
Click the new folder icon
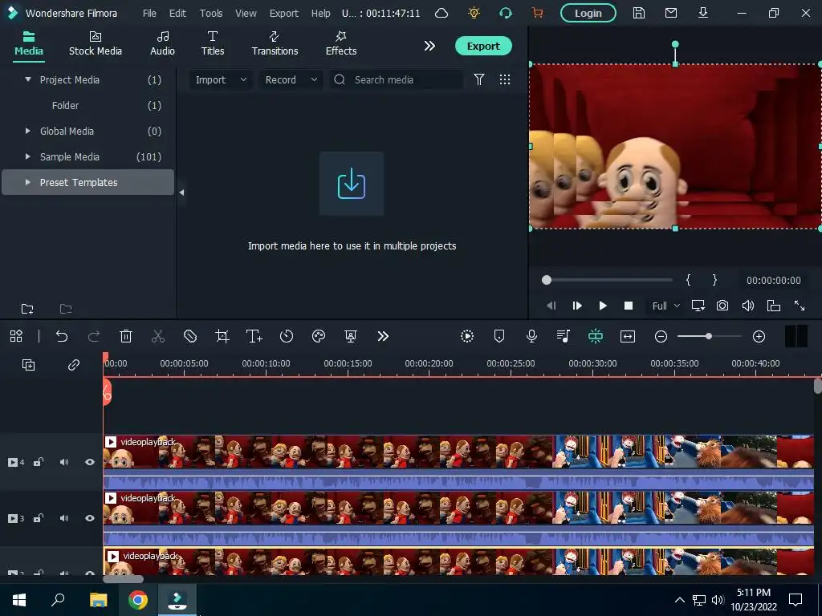coord(27,309)
